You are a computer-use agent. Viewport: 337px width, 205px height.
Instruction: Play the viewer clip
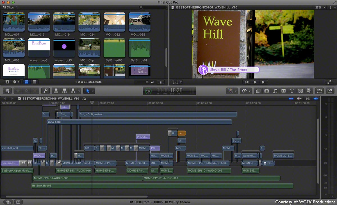(x=255, y=82)
